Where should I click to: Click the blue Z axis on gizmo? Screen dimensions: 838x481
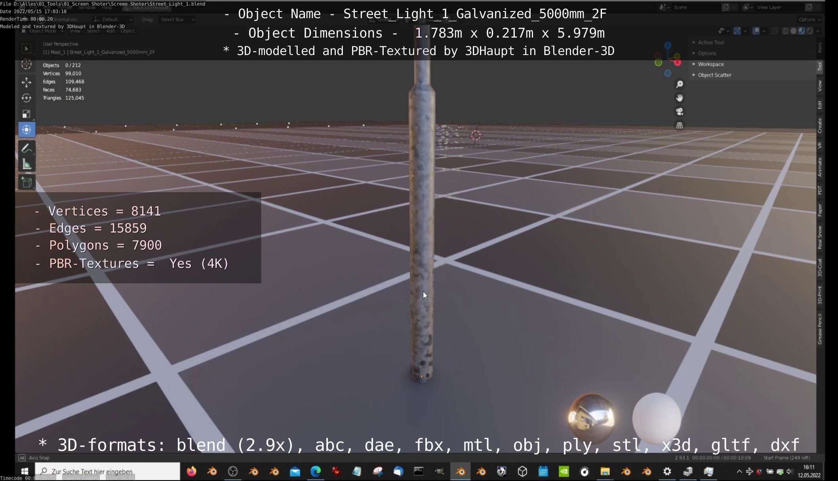pos(668,46)
